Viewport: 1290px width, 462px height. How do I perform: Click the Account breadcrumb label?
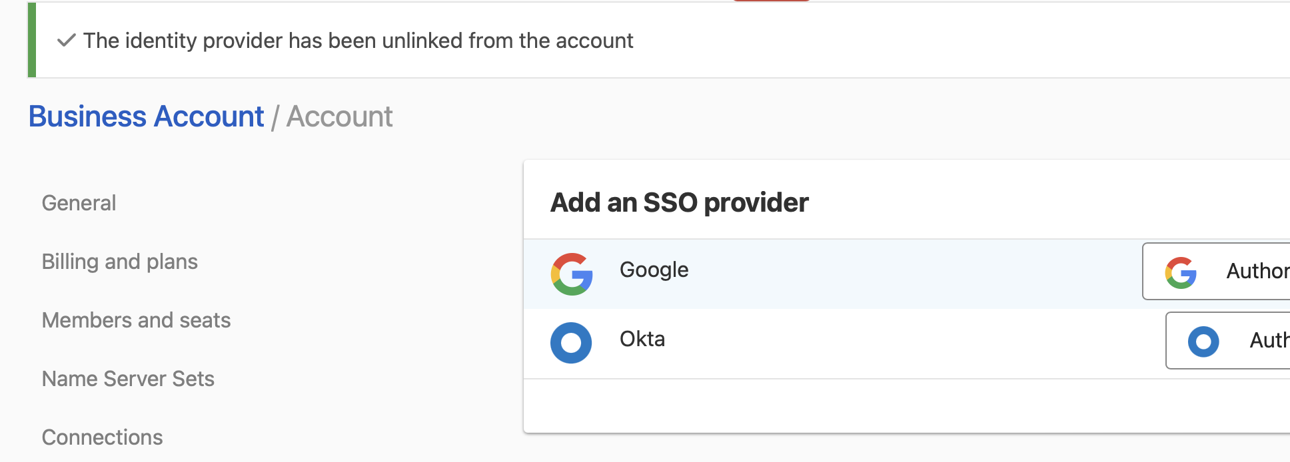click(x=339, y=116)
